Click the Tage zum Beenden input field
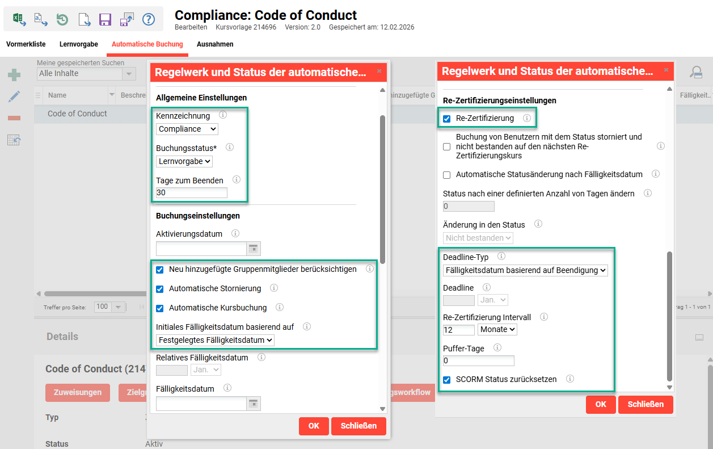Screen dimensions: 713x449 click(192, 192)
